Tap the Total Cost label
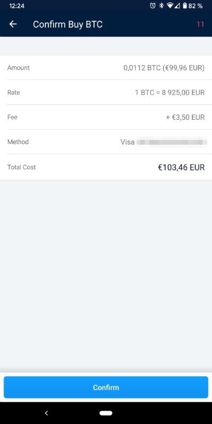Viewport: 212px width, 424px height. point(21,167)
